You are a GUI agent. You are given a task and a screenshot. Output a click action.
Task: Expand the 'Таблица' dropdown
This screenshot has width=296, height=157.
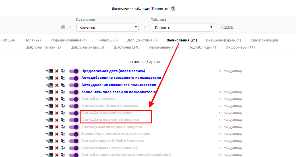point(183,28)
